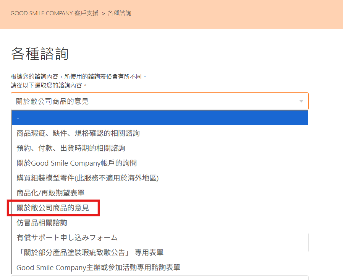Select 商品化/再販期望表單 option
Image resolution: width=343 pixels, height=280 pixels.
point(50,193)
